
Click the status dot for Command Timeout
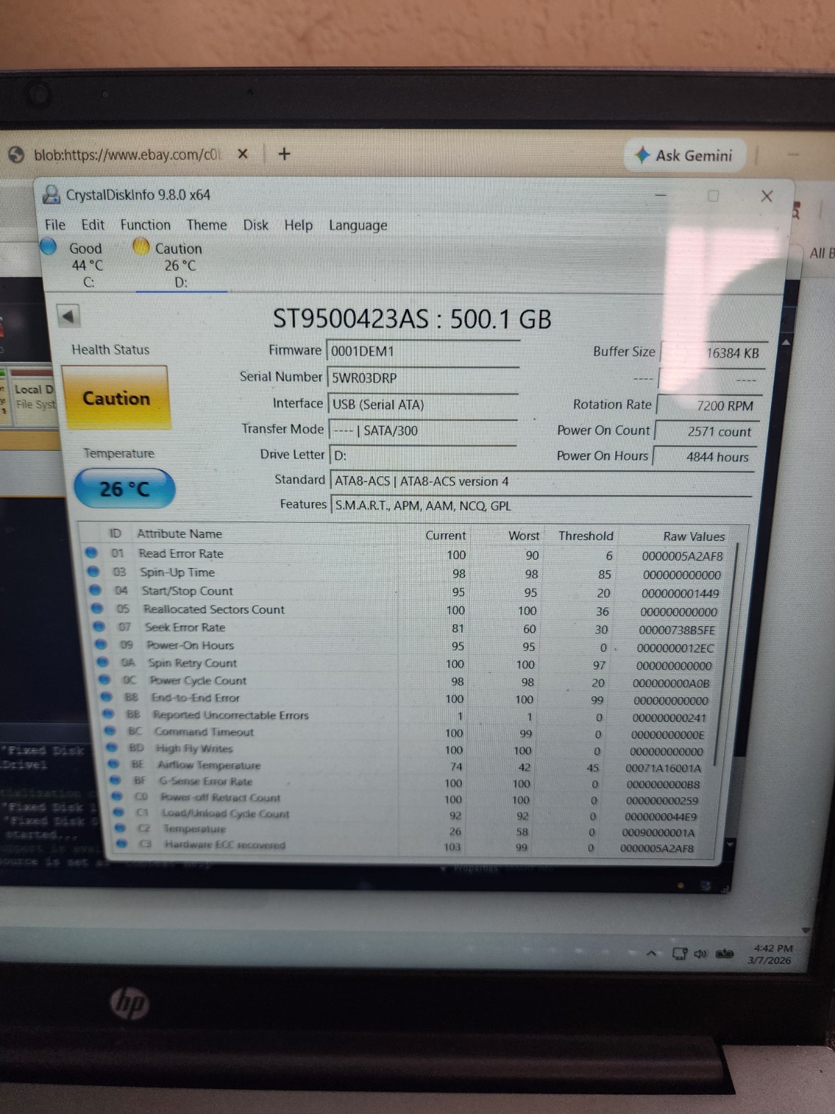(110, 731)
